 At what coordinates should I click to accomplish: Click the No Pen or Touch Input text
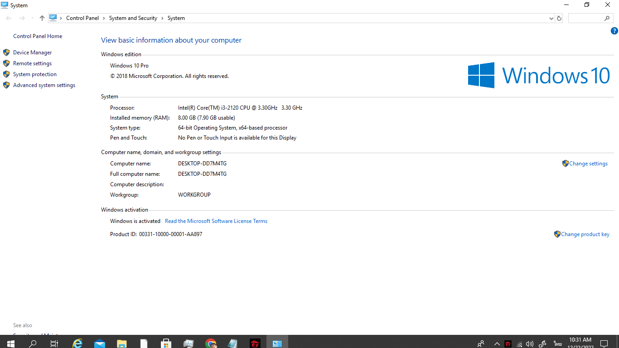(237, 138)
